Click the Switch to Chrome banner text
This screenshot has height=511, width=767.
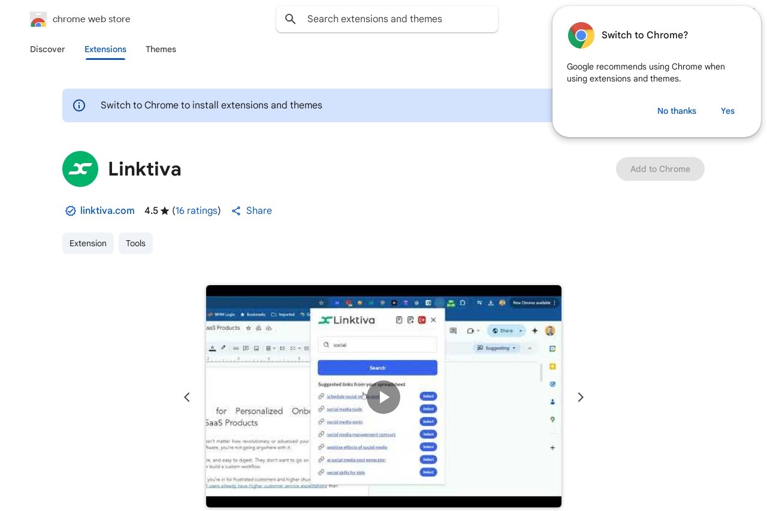pyautogui.click(x=212, y=105)
